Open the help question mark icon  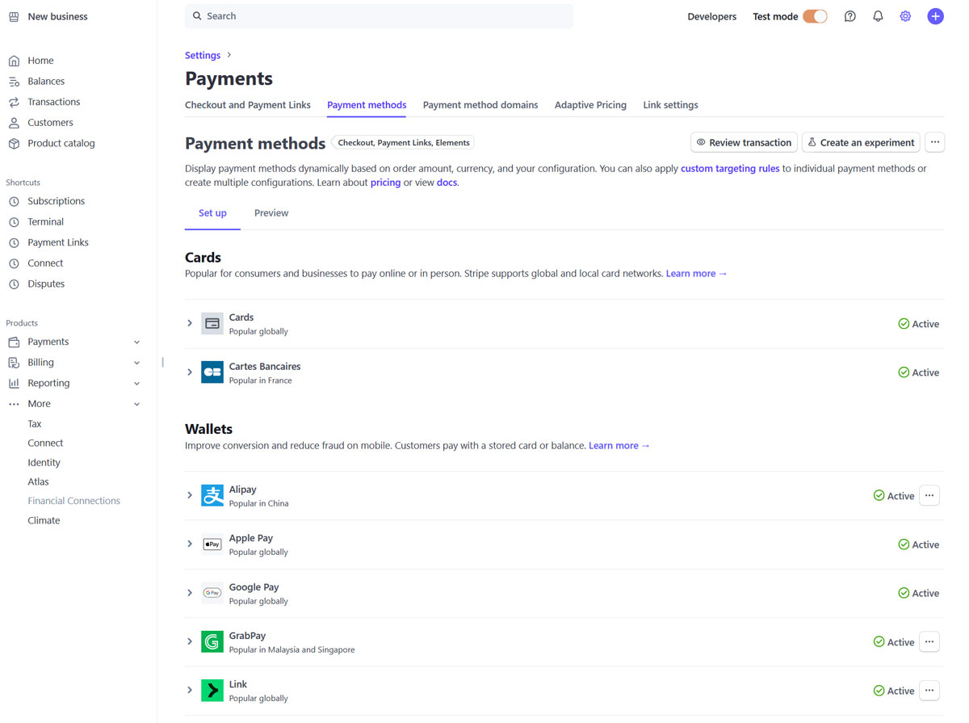[x=849, y=16]
